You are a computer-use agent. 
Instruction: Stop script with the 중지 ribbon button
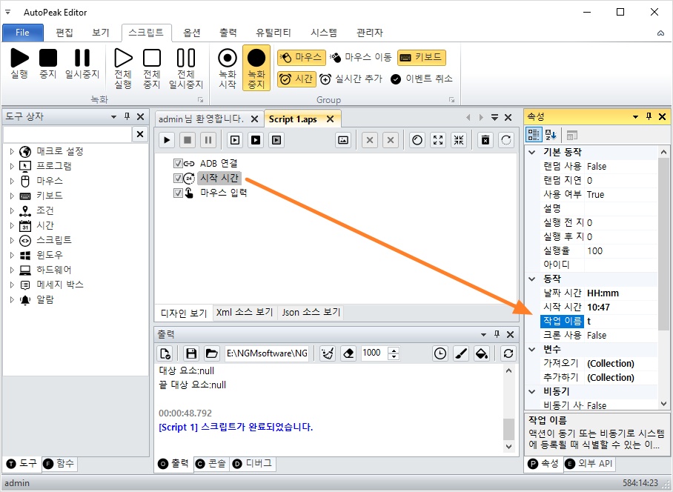[48, 64]
